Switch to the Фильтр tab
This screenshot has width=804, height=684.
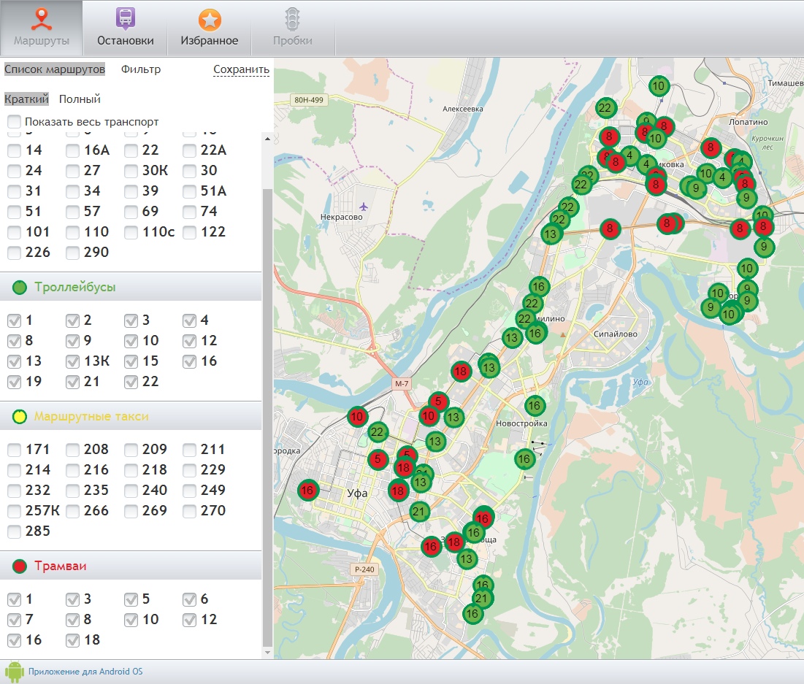click(x=141, y=69)
